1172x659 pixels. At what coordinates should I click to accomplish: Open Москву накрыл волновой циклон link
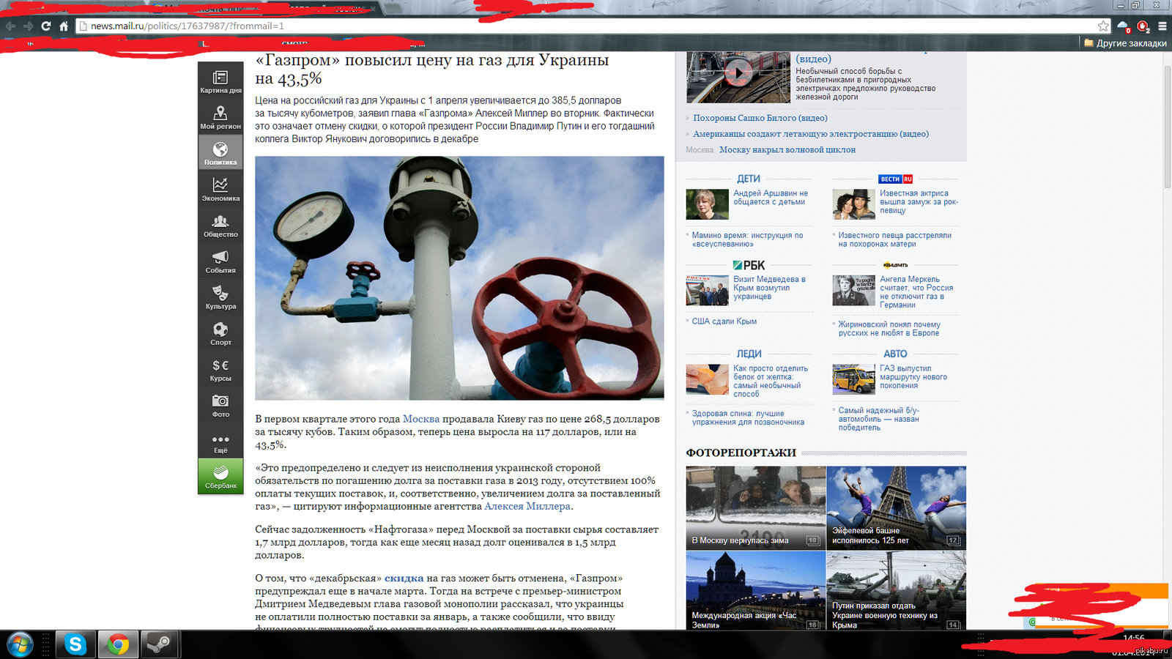(787, 150)
